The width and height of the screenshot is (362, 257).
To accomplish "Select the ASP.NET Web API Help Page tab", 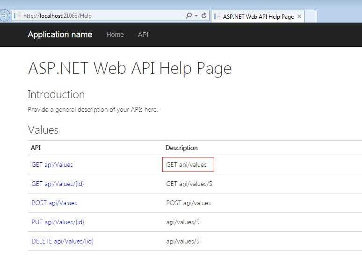I will 258,17.
